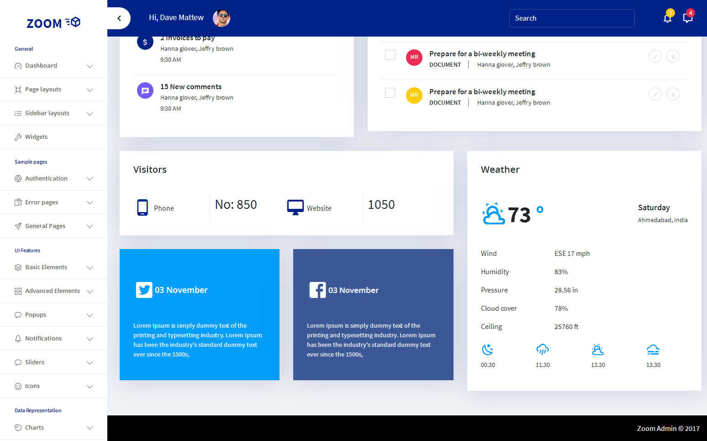Tick the checkbox beside the yellow MR task

point(390,93)
